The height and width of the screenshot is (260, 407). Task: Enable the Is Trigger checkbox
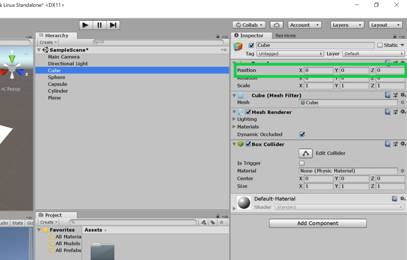302,163
